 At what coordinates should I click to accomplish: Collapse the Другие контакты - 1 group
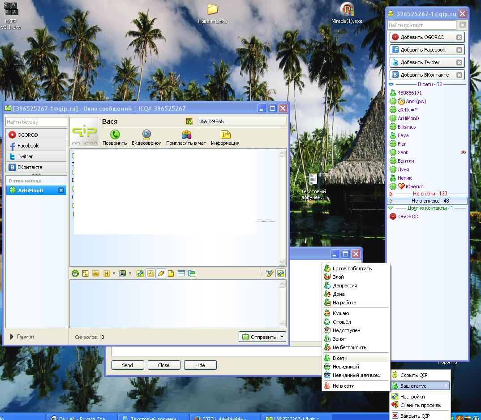pyautogui.click(x=391, y=208)
